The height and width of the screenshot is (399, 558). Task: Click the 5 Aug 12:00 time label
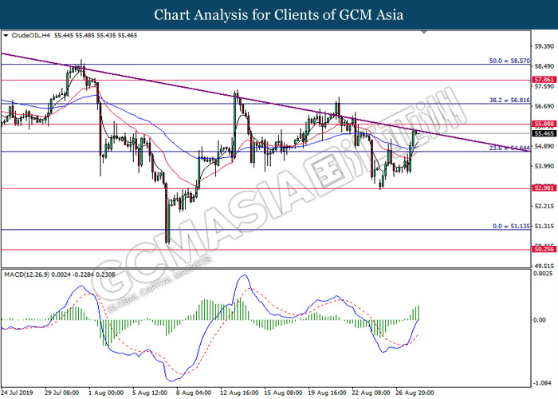[150, 393]
